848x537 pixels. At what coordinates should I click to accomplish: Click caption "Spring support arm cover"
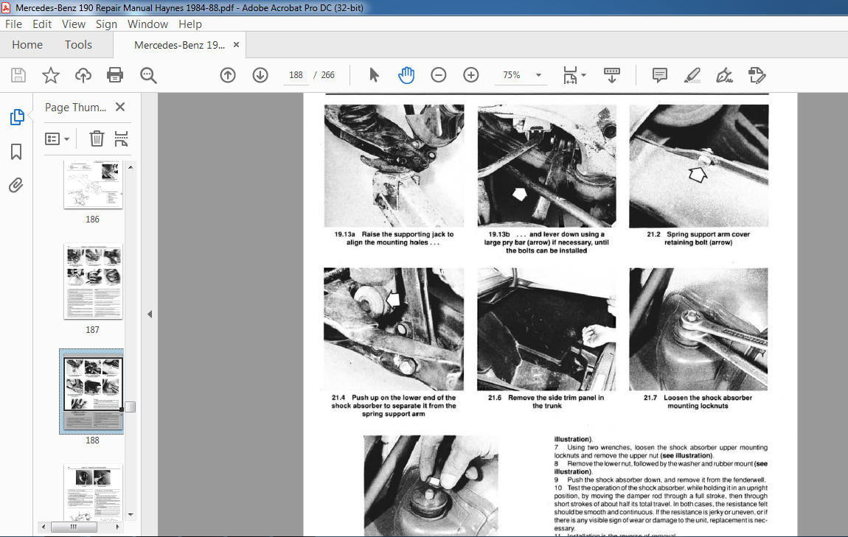point(708,234)
